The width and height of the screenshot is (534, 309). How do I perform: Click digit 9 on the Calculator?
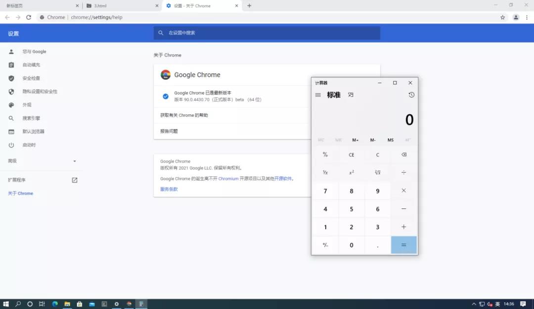(377, 191)
